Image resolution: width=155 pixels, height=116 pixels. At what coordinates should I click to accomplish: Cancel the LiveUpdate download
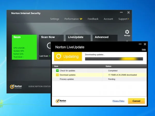click(x=136, y=101)
